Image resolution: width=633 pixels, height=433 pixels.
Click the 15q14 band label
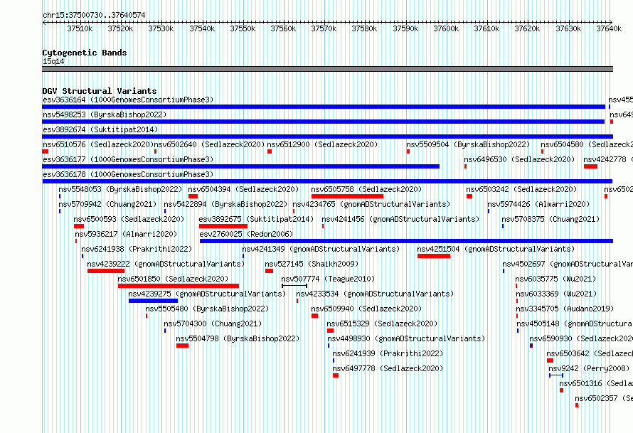pos(53,61)
